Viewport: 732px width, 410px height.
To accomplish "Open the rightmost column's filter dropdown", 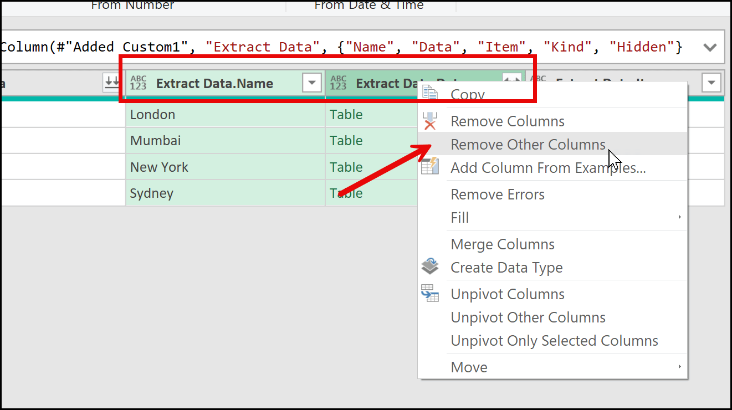I will 711,84.
